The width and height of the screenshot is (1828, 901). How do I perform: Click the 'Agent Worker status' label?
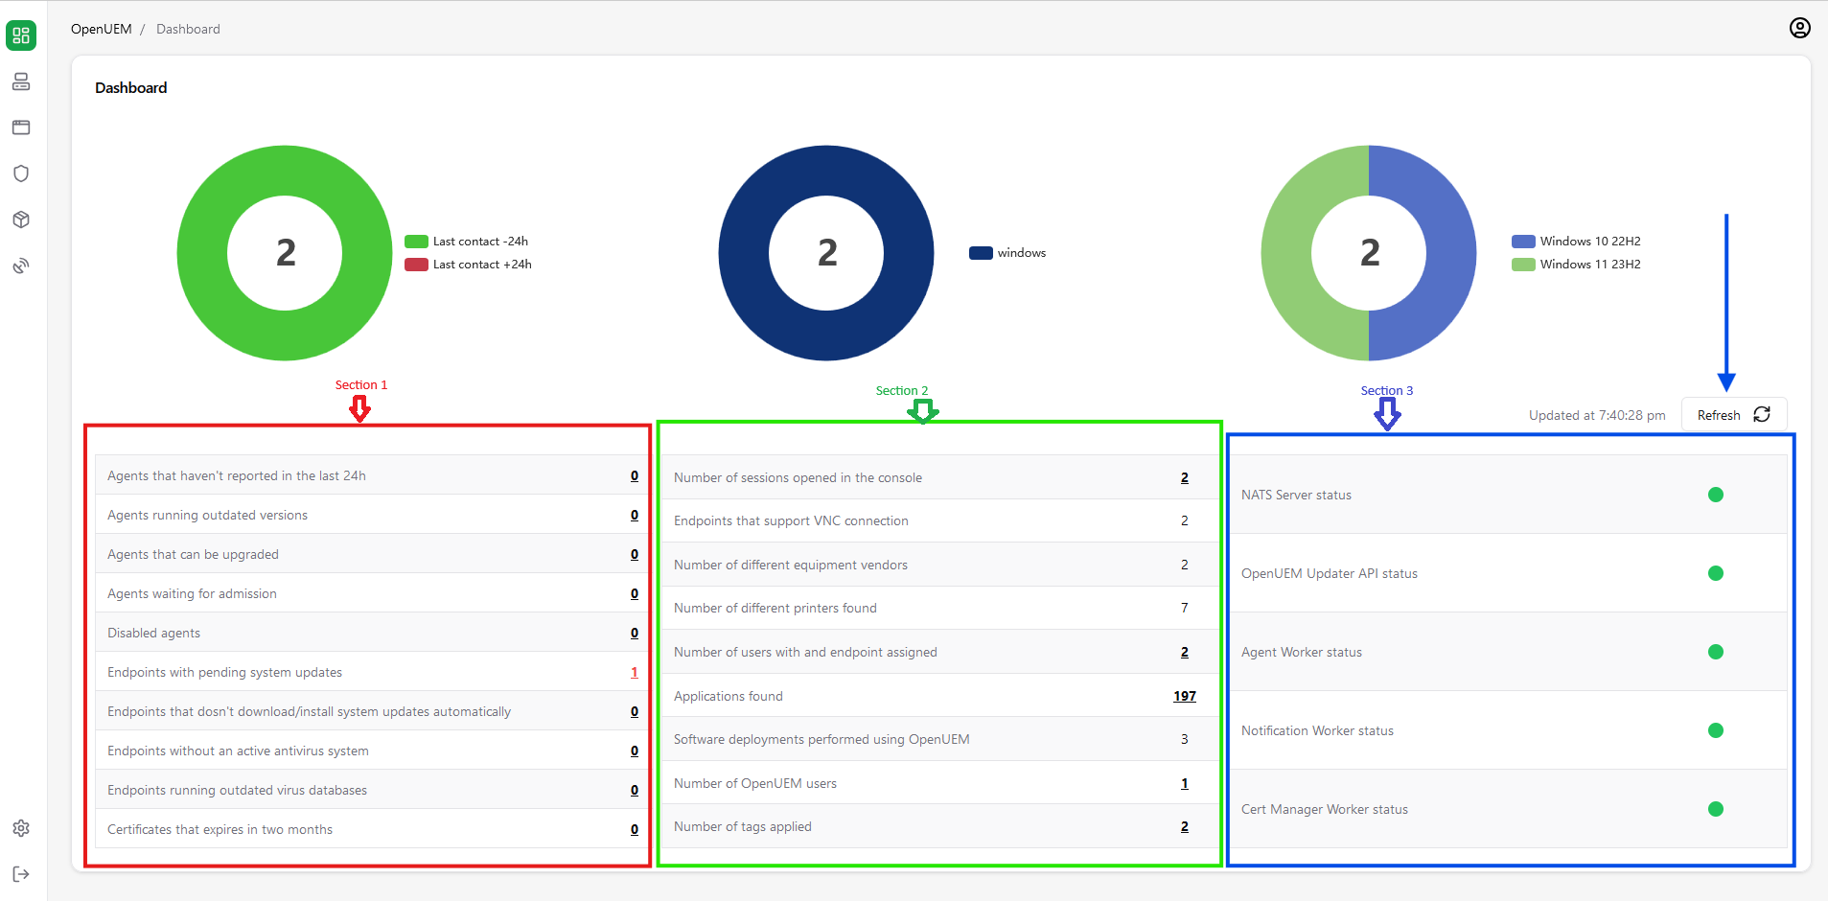1302,653
